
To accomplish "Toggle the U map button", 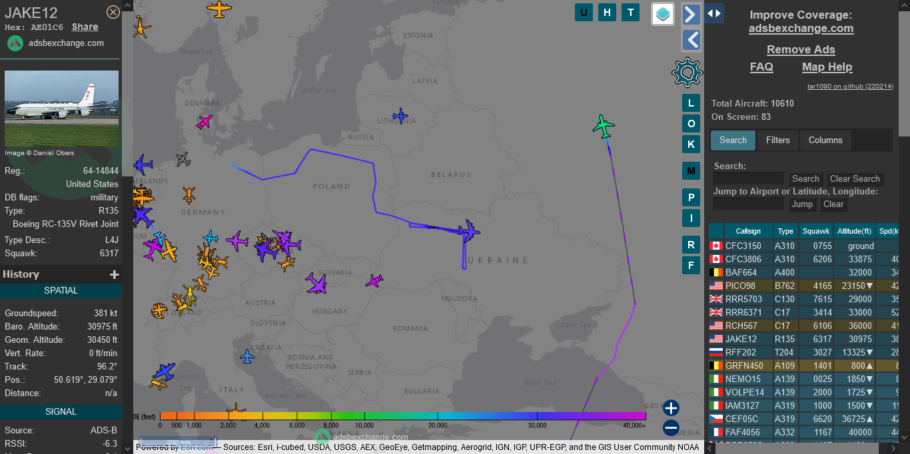I will [584, 12].
